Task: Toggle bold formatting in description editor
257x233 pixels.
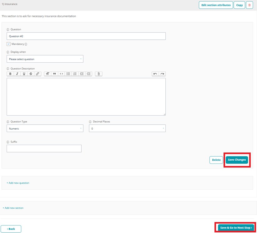Action: click(10, 74)
